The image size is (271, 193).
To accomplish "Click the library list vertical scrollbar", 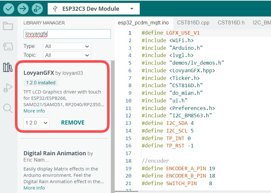I will click(113, 127).
